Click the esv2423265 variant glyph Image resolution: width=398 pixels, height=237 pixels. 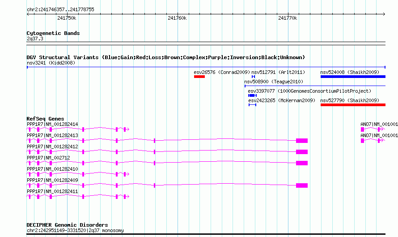tap(252, 105)
